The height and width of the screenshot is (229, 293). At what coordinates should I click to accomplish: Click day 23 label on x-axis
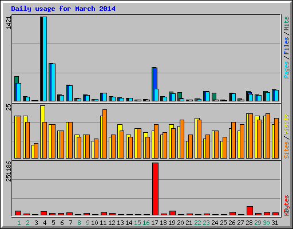[x=206, y=223]
